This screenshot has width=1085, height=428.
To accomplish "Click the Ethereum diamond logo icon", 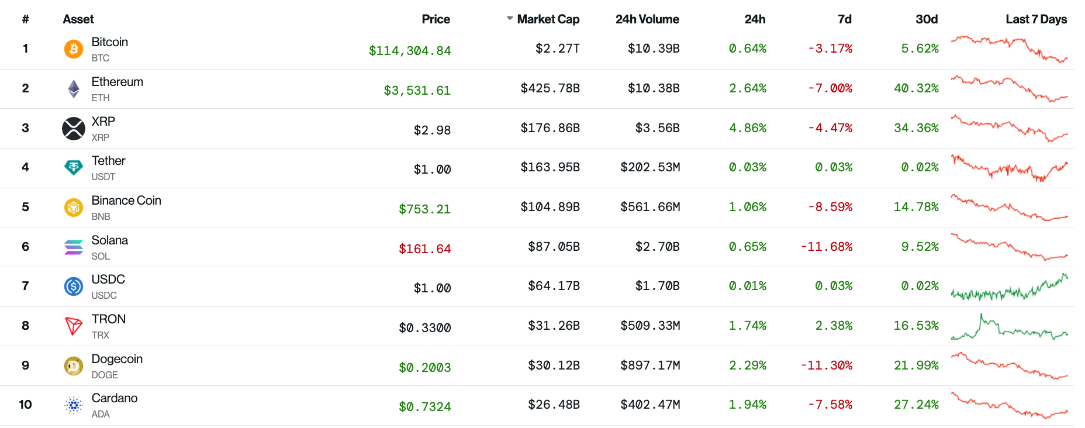I will pyautogui.click(x=74, y=89).
